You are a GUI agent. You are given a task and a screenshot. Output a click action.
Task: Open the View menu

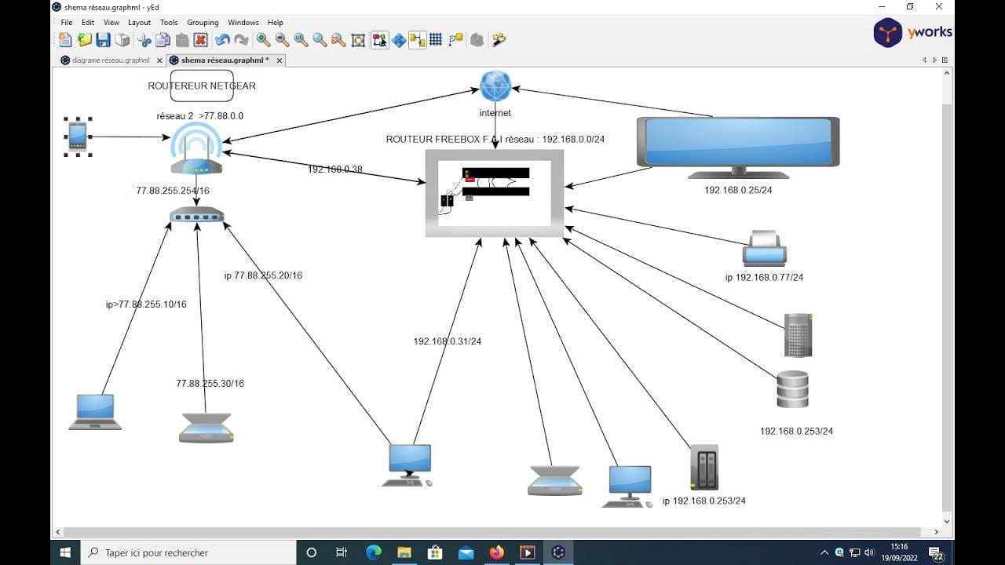[111, 23]
